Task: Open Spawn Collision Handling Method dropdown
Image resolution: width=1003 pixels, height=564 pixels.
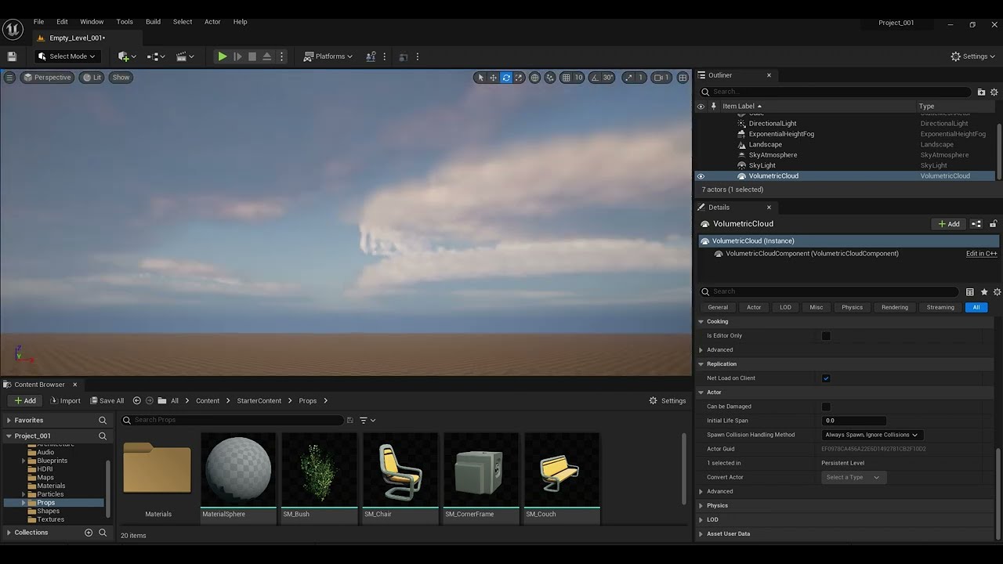Action: point(871,435)
